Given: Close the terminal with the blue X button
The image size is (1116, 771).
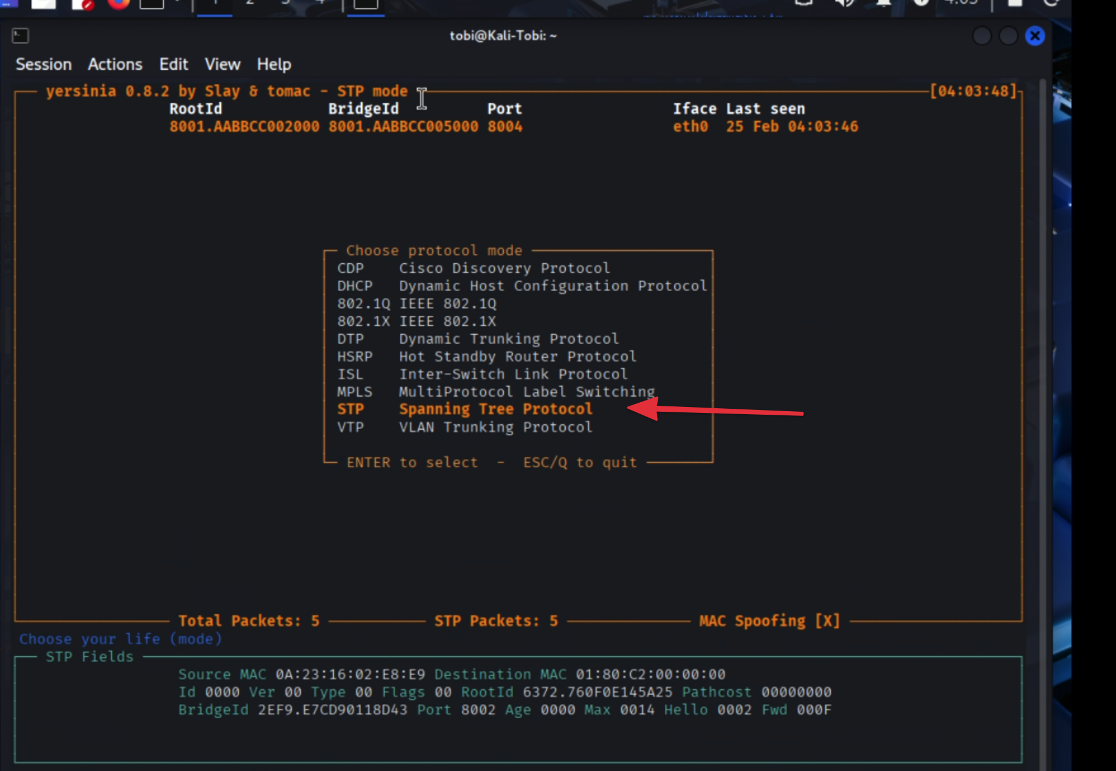Looking at the screenshot, I should click(1035, 36).
